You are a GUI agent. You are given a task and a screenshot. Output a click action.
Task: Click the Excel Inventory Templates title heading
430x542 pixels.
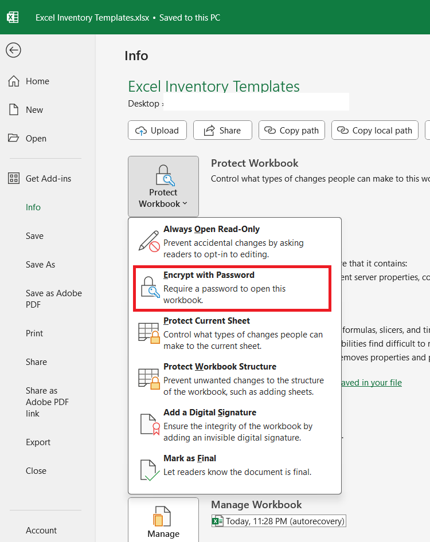pyautogui.click(x=214, y=86)
